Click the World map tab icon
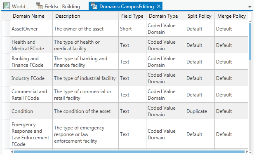 point(7,6)
